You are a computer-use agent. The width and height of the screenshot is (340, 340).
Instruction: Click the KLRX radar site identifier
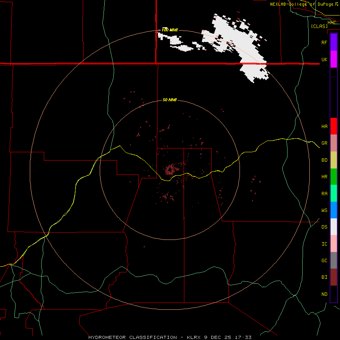click(x=194, y=337)
